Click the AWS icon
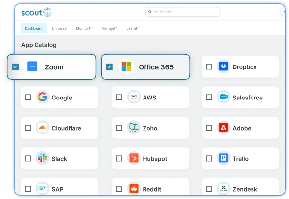The height and width of the screenshot is (199, 289). pyautogui.click(x=134, y=97)
